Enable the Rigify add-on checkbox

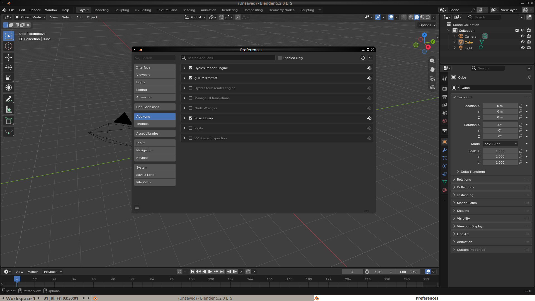click(x=191, y=128)
